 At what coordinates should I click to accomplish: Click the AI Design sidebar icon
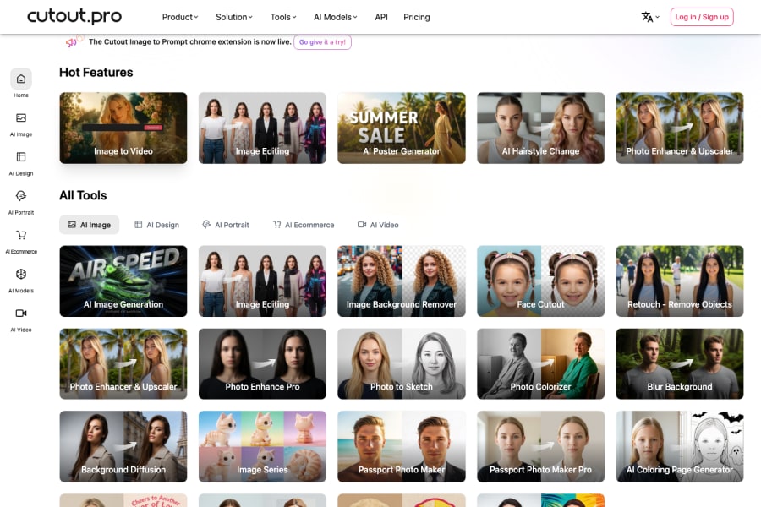[x=20, y=158]
